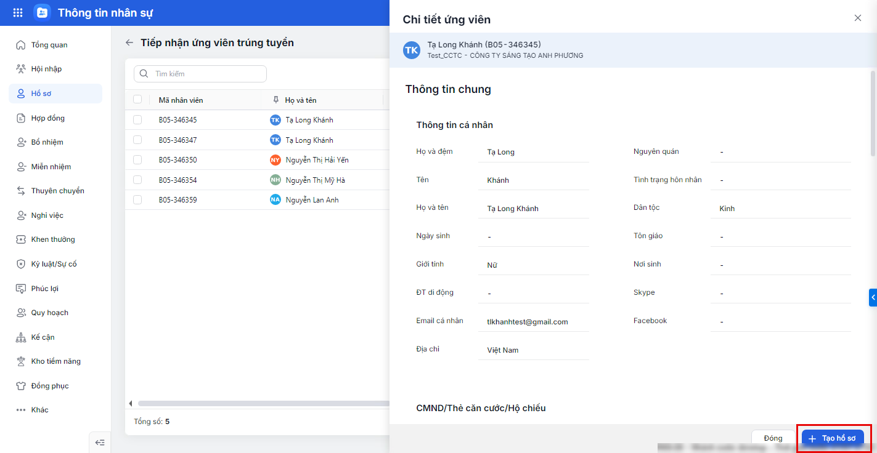Expand the blue side tab arrow
The image size is (877, 453).
tap(873, 297)
